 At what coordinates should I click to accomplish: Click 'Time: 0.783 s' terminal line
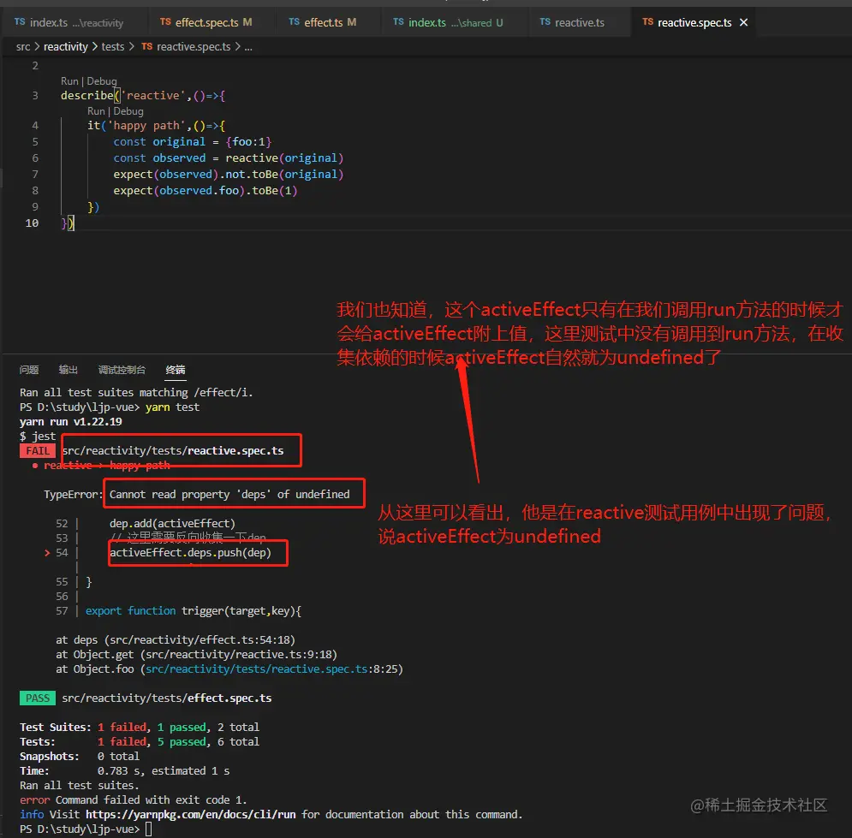click(x=124, y=771)
